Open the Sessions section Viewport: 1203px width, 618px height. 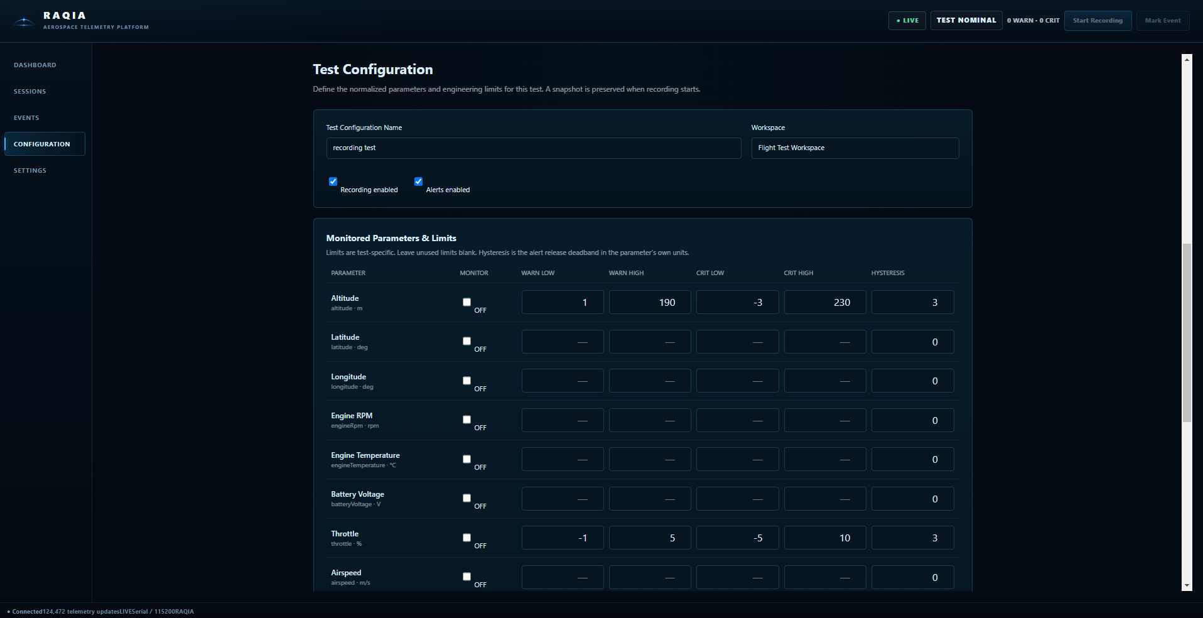[30, 92]
